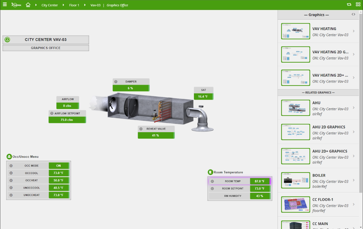
Task: Open the DAMPER settings gear
Action: click(116, 82)
